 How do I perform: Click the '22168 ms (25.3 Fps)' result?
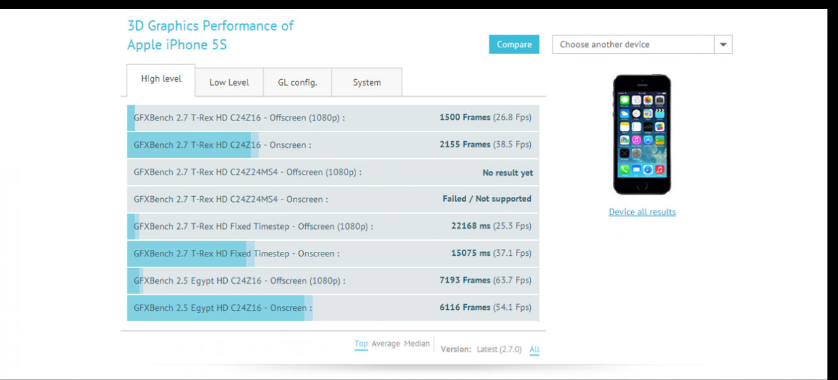491,226
